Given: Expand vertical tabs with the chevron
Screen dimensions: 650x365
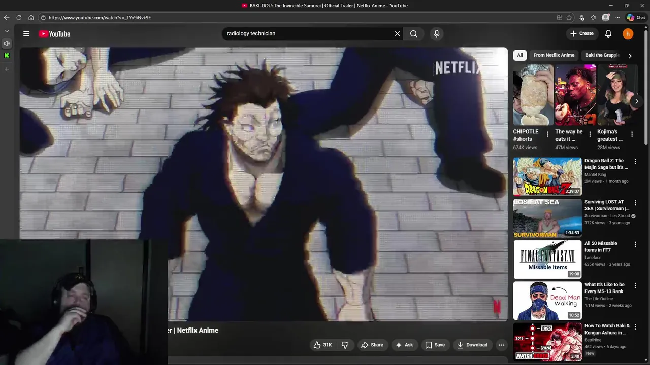Looking at the screenshot, I should (x=7, y=31).
